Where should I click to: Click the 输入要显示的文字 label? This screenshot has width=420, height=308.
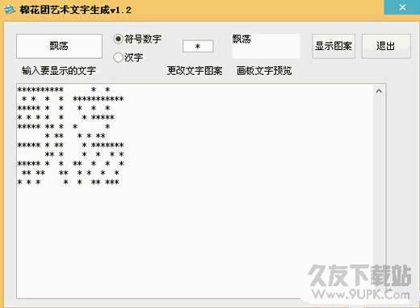59,71
